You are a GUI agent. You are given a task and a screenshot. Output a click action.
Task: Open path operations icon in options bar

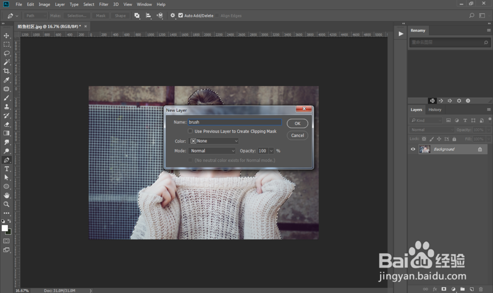tap(137, 15)
